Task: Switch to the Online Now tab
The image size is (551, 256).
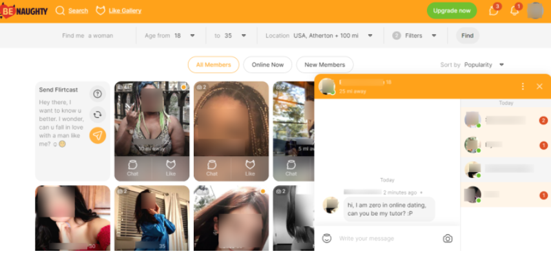Action: point(268,65)
